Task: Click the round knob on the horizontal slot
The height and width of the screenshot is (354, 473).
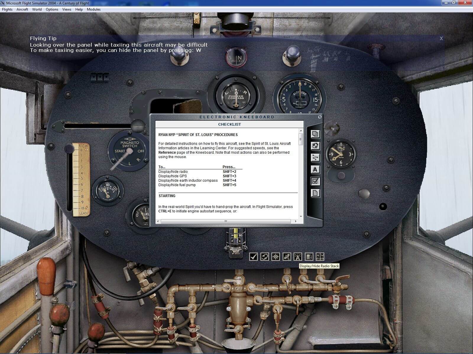Action: 138,126
